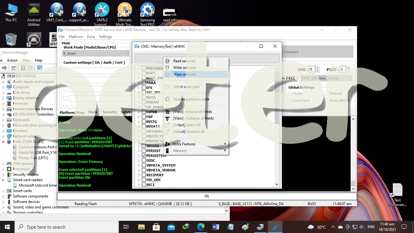Click scan for hardware changes monitor icon in Device Manager
This screenshot has height=233, width=414.
tap(40, 68)
